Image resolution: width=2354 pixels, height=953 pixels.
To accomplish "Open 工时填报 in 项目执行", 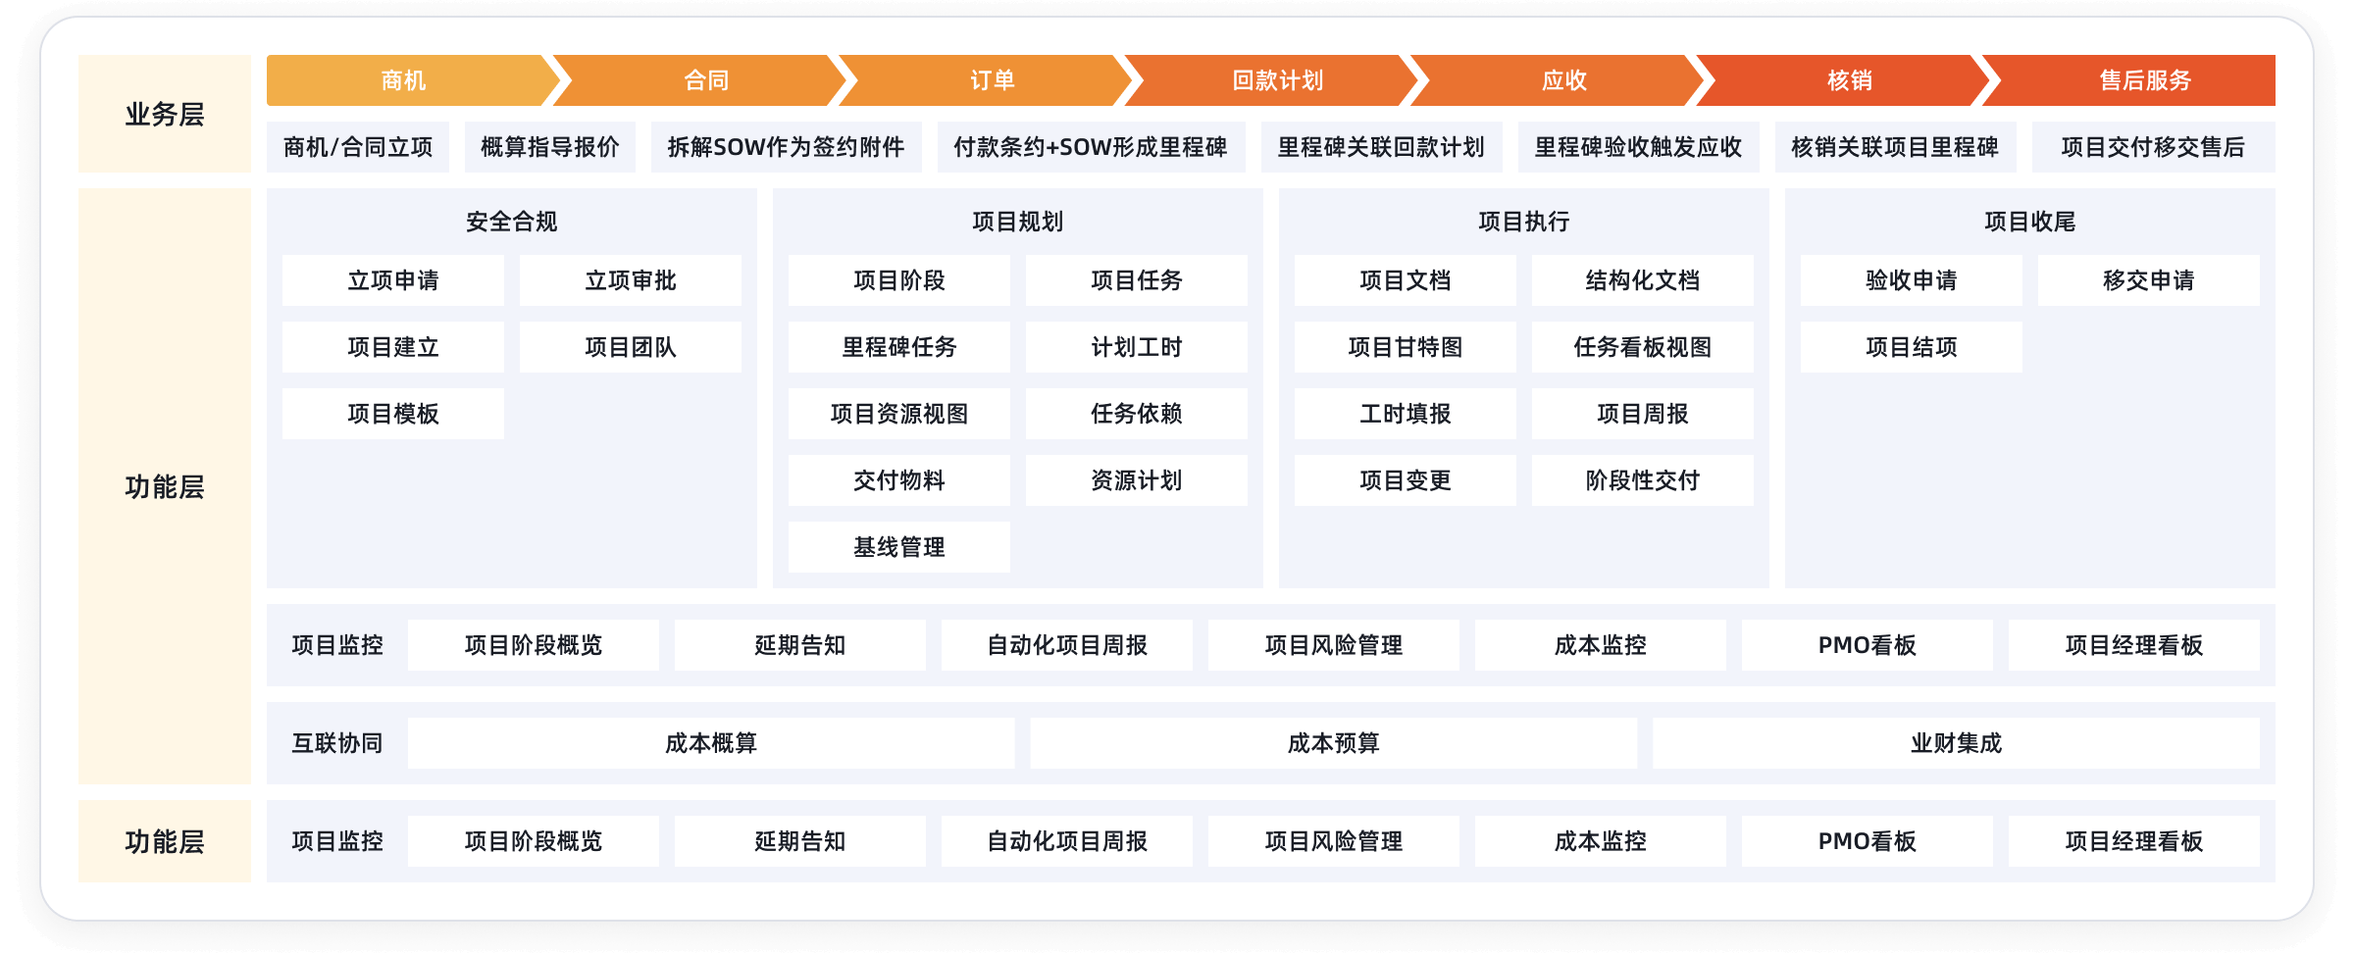I will coord(1405,414).
